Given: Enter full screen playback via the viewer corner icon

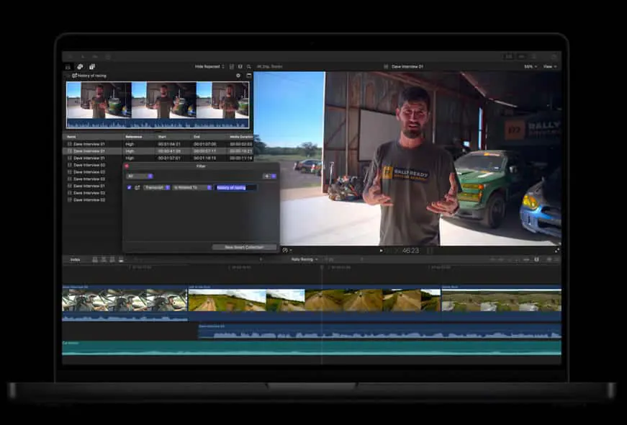Looking at the screenshot, I should (556, 251).
